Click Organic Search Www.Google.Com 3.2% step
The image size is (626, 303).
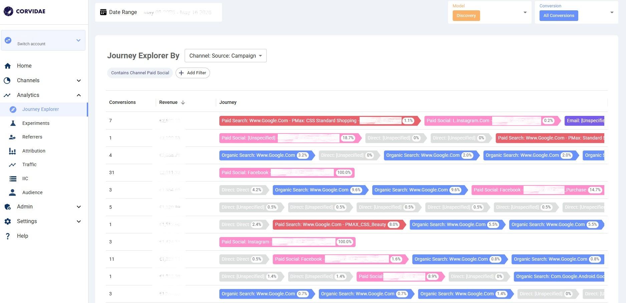[x=267, y=155]
